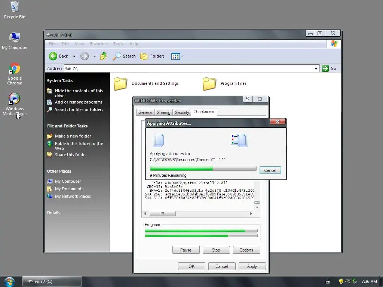The image size is (383, 287).
Task: Pause the checksum calculation
Action: coord(186,250)
